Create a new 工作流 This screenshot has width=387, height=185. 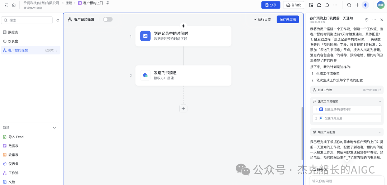coord(14,173)
